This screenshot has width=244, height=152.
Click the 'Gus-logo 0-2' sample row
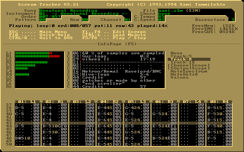[x=119, y=56]
